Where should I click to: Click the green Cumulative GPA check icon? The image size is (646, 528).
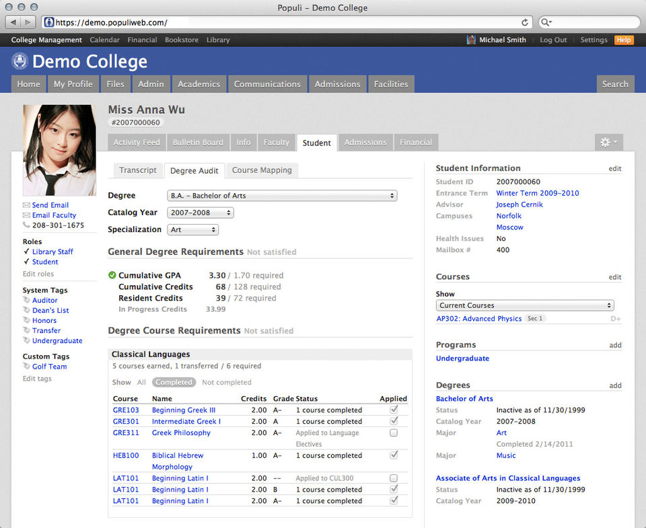pyautogui.click(x=112, y=275)
